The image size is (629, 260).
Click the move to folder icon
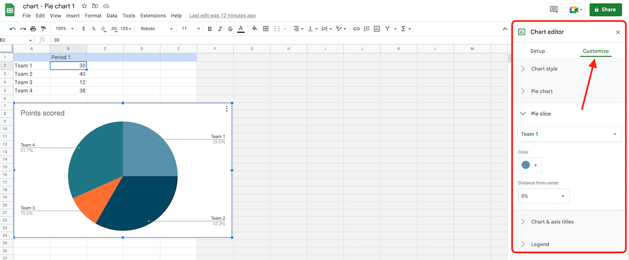click(95, 6)
